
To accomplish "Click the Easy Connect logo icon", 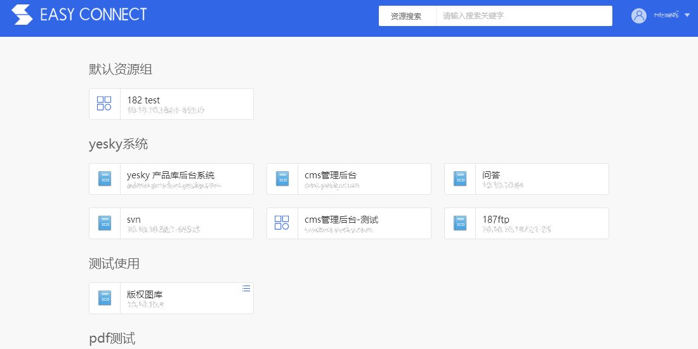I will [22, 15].
